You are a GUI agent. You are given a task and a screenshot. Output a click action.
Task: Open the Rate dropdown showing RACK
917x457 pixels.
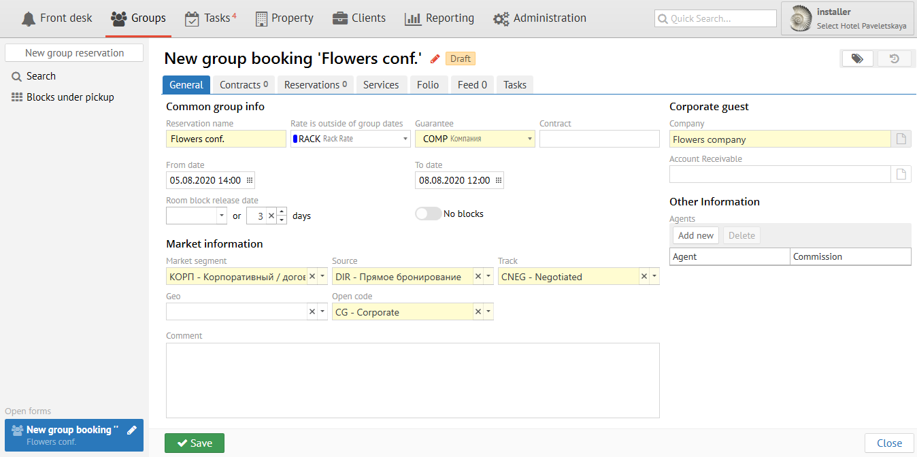pos(405,139)
